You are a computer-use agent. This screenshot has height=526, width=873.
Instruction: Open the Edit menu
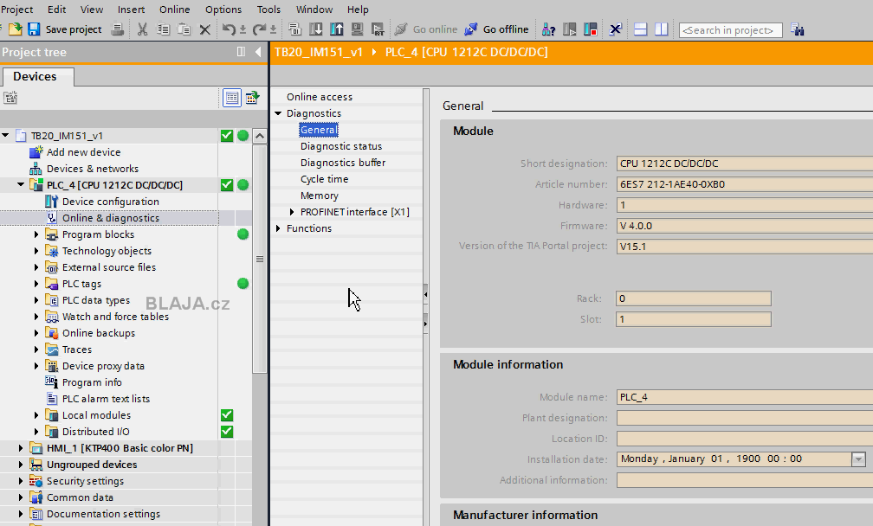pyautogui.click(x=57, y=10)
